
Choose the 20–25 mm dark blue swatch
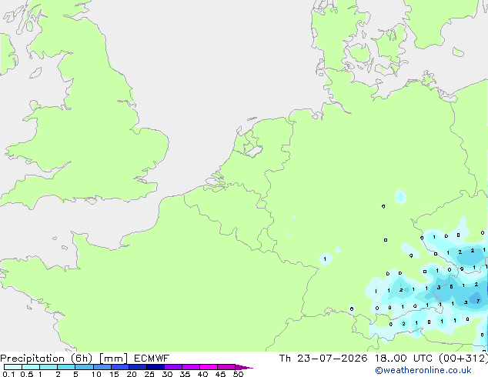[138, 367]
